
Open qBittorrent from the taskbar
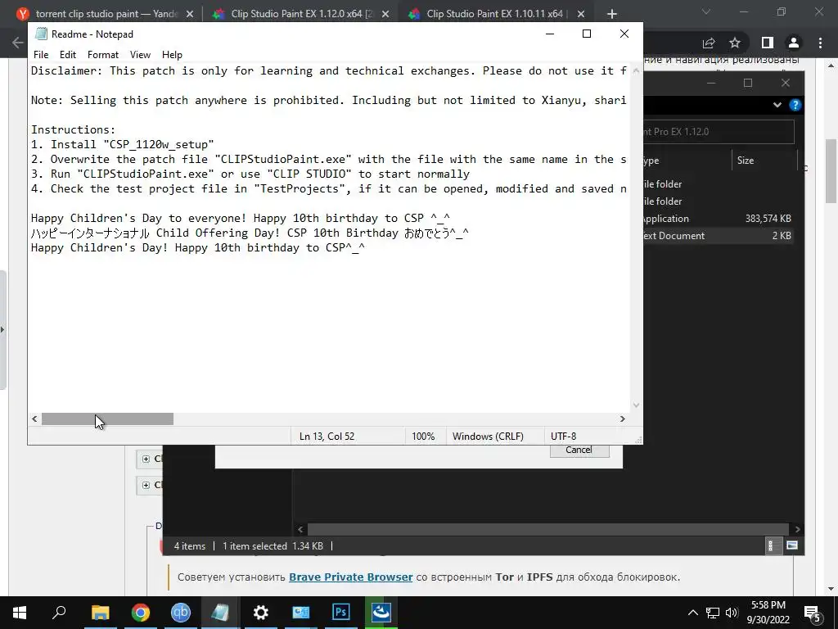pos(181,613)
